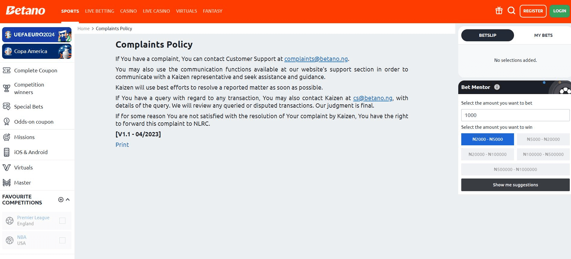
Task: Open the gift box promotions icon
Action: (x=499, y=11)
